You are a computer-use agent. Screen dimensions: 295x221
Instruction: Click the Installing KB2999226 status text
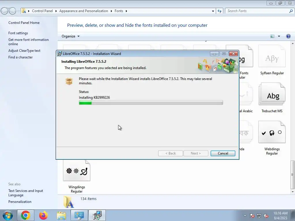(94, 97)
